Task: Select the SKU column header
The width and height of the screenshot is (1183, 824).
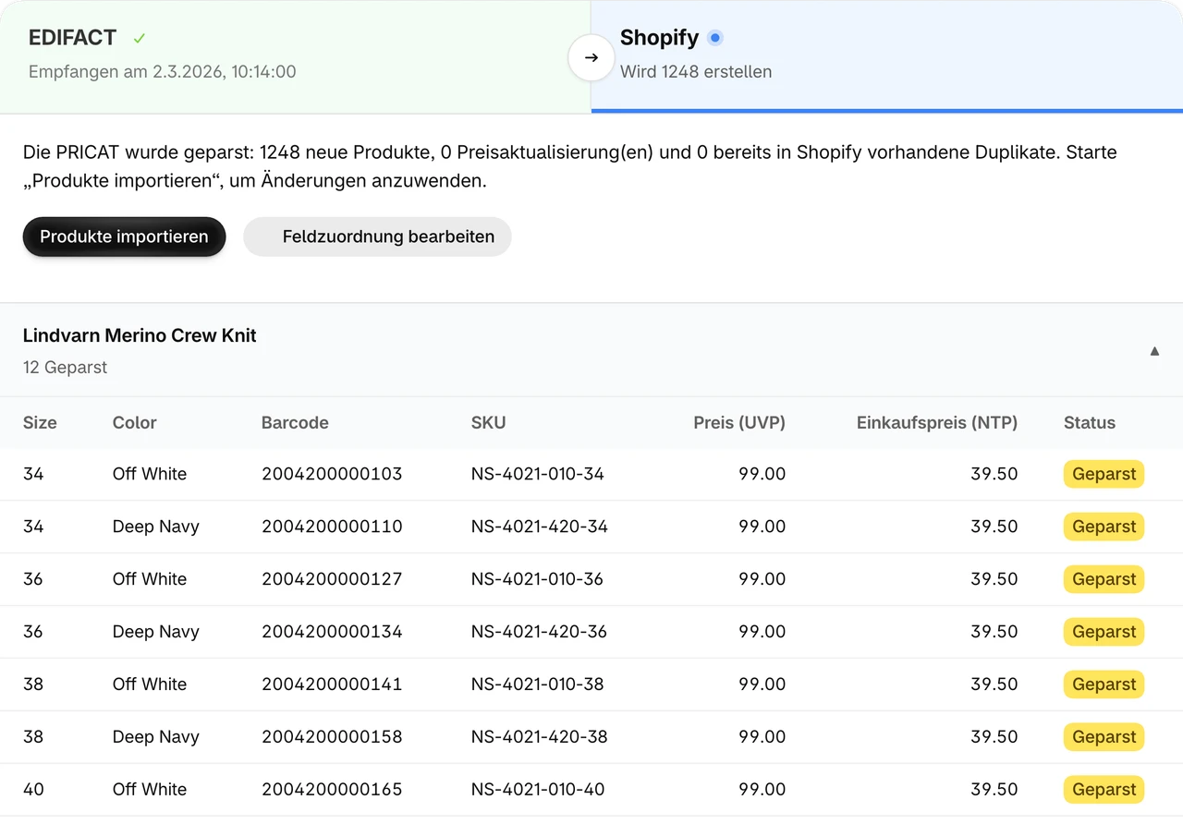Action: pos(489,423)
